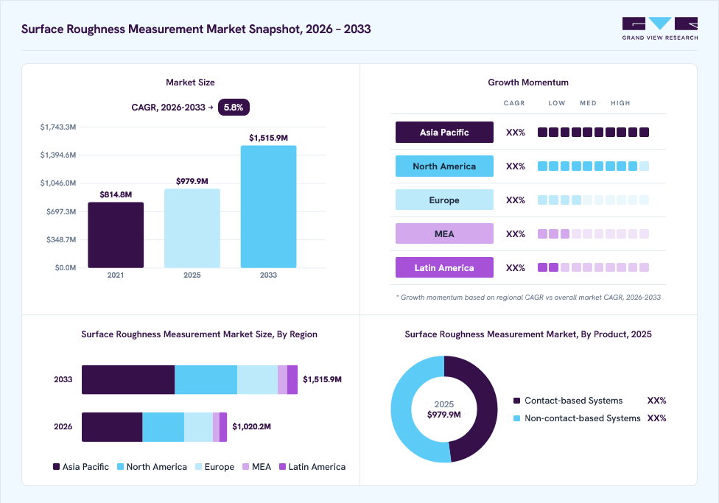Click the Asia Pacific momentum indicator row

pos(593,132)
